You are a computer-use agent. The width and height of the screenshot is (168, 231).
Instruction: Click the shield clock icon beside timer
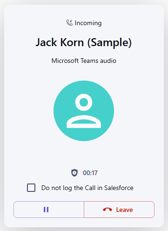(74, 173)
